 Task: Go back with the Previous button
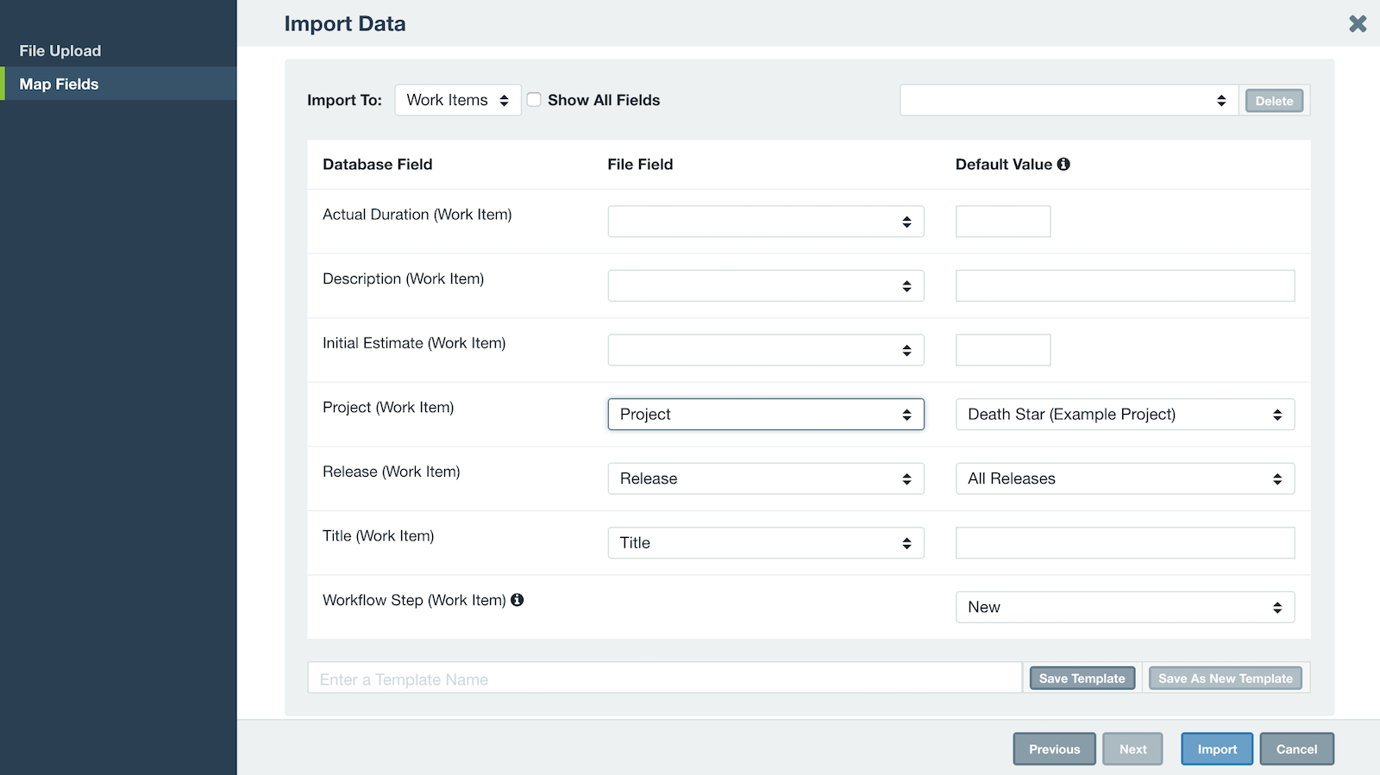1054,749
